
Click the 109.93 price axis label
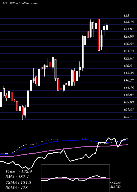pyautogui.click(x=129, y=102)
